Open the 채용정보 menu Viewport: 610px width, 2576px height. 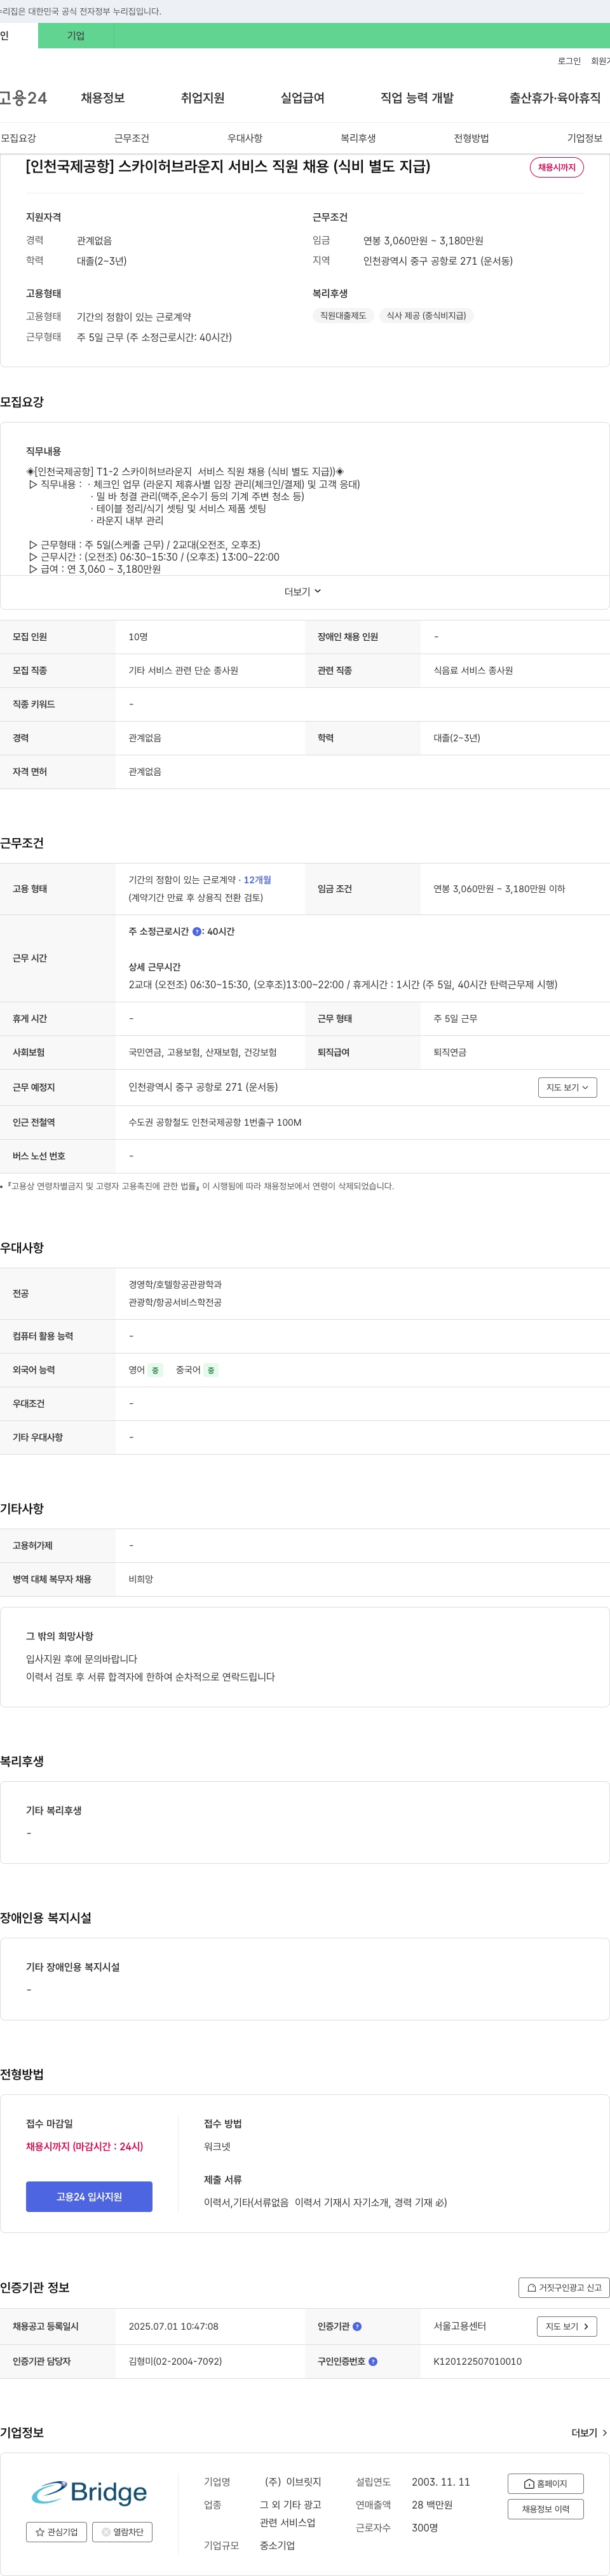pyautogui.click(x=103, y=98)
